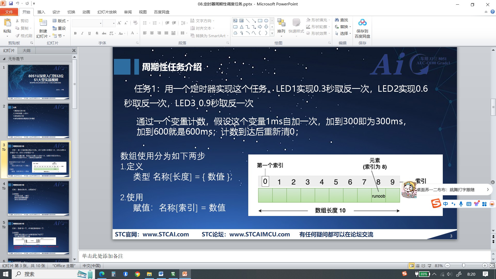
Task: Select the ellipse shape
Action: pyautogui.click(x=266, y=21)
